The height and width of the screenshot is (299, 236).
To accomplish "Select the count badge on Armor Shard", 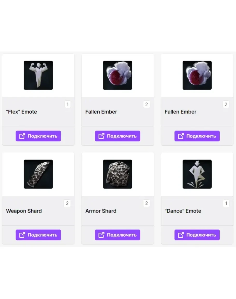I will 147,203.
